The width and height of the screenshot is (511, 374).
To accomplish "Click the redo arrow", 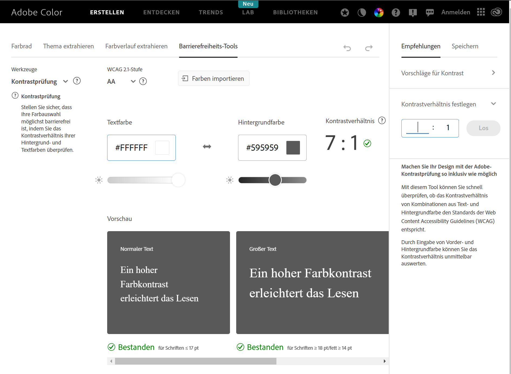I will tap(369, 48).
